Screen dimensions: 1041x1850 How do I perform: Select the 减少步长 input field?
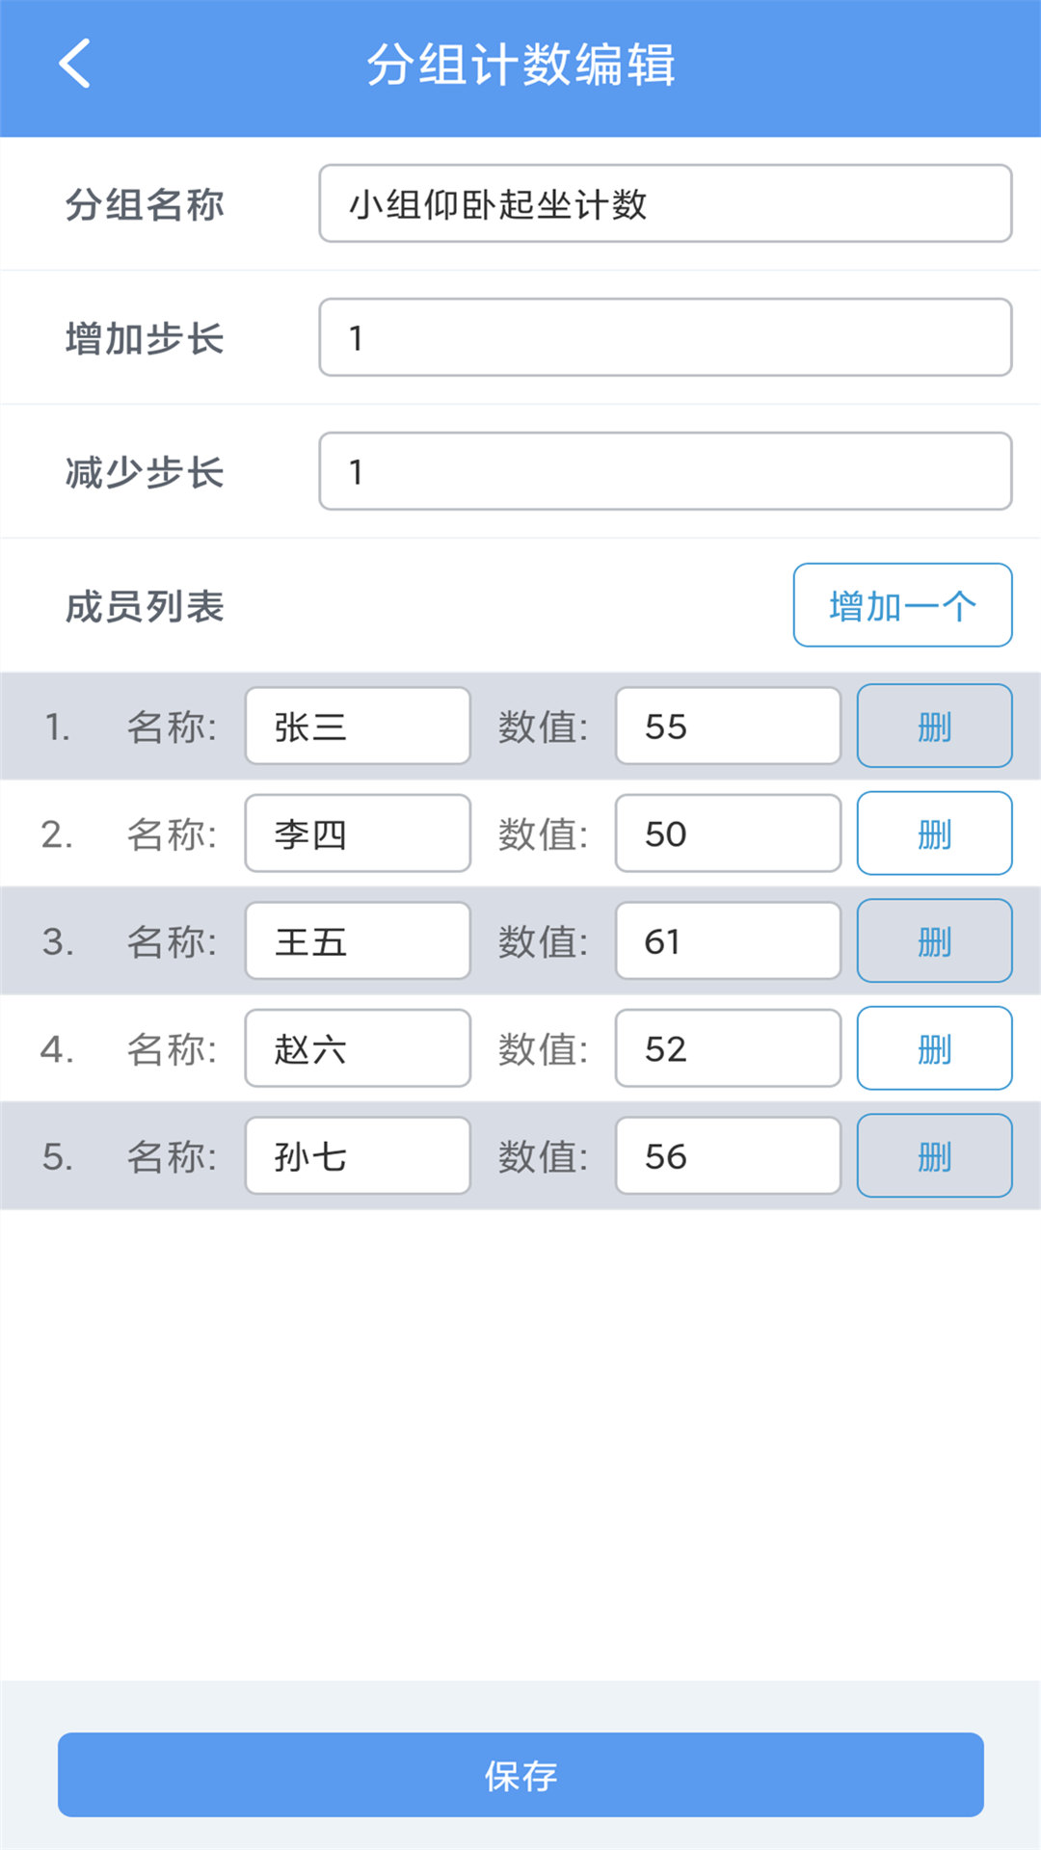tap(664, 471)
